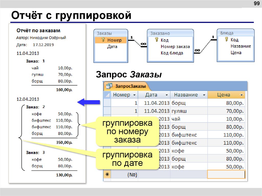This screenshot has height=196, width=262.
Task: Click the key icon beside Код in Блюда table
Action: coord(226,39)
